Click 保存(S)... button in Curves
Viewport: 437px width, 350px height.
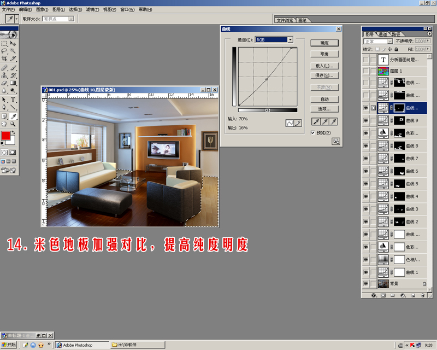(324, 75)
